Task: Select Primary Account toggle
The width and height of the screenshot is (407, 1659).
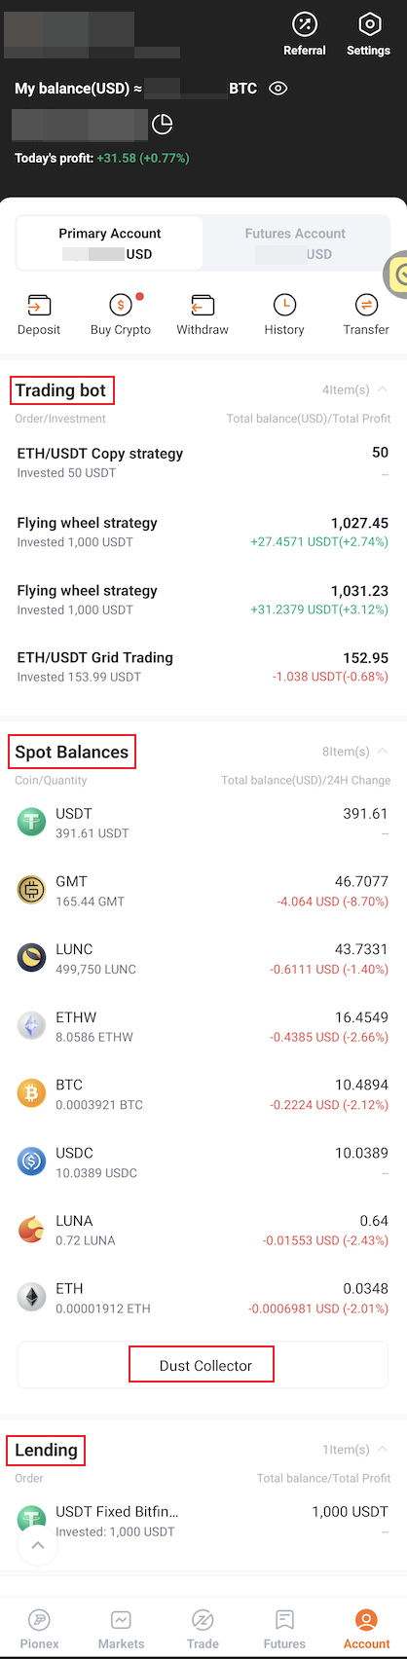Action: click(110, 243)
